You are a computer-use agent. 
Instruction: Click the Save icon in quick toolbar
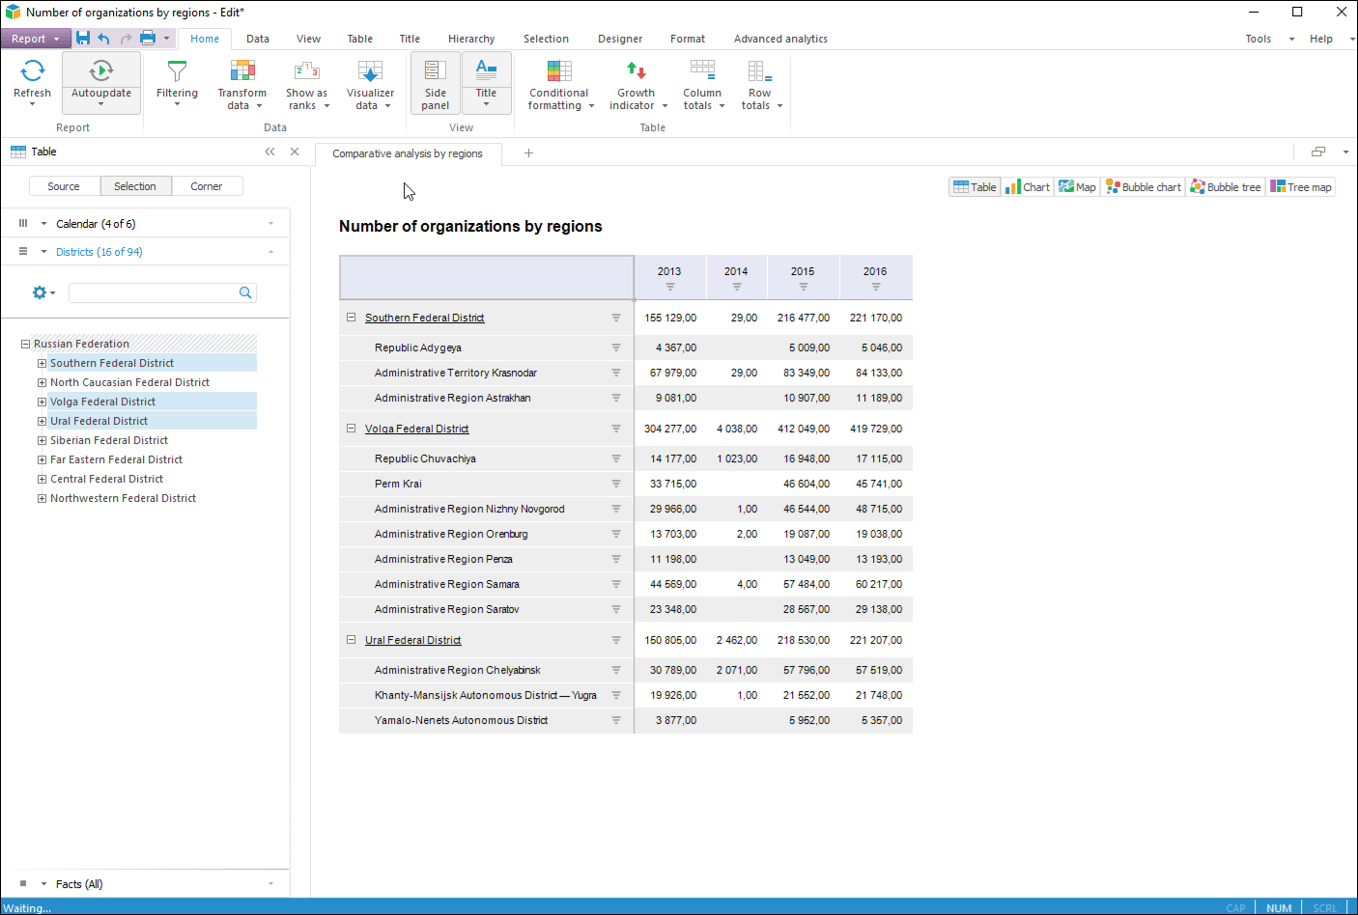point(83,39)
